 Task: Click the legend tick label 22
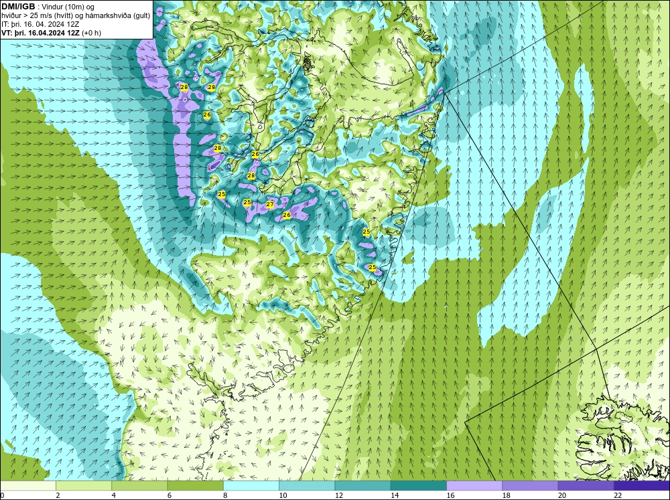[618, 495]
